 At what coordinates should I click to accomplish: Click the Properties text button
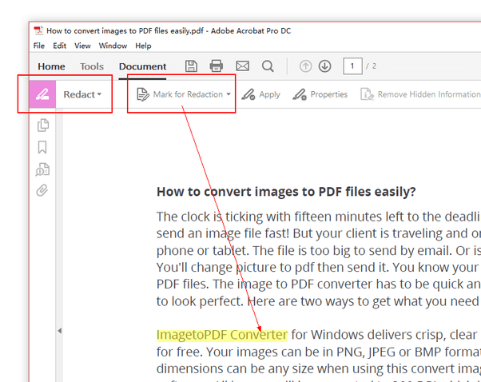[329, 94]
